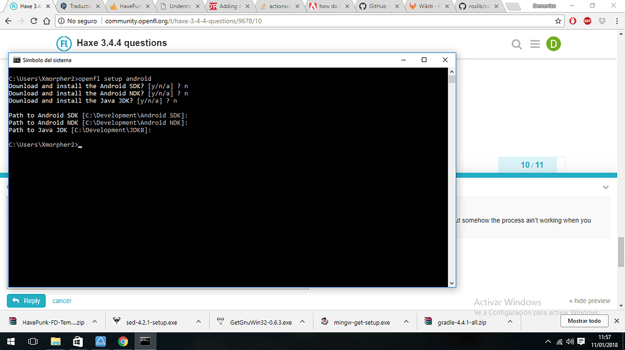Expand options for gradle-4.4.1-all.zip download
Screen dimensions: 625x350
coord(510,322)
